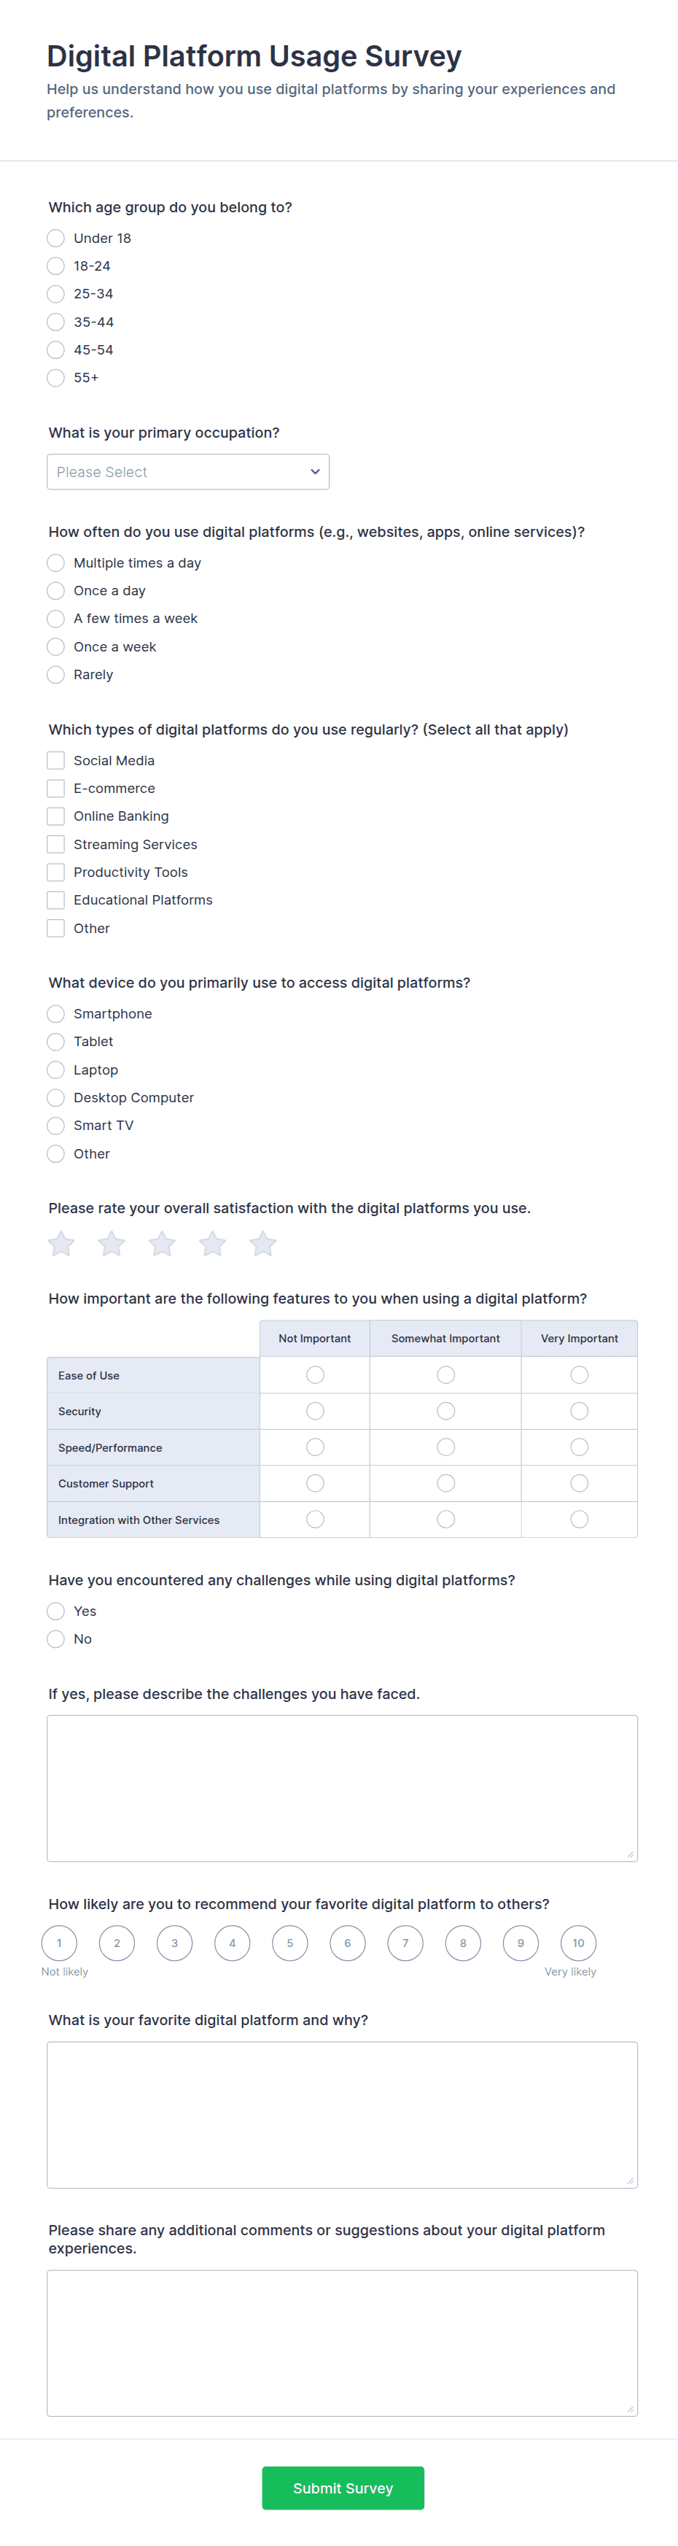Set Ease of Use to Not Important
The height and width of the screenshot is (2546, 678).
click(x=315, y=1375)
